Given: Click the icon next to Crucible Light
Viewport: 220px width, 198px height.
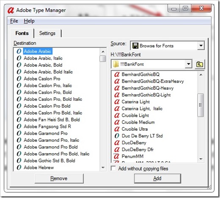Looking at the screenshot, I should (117, 115).
